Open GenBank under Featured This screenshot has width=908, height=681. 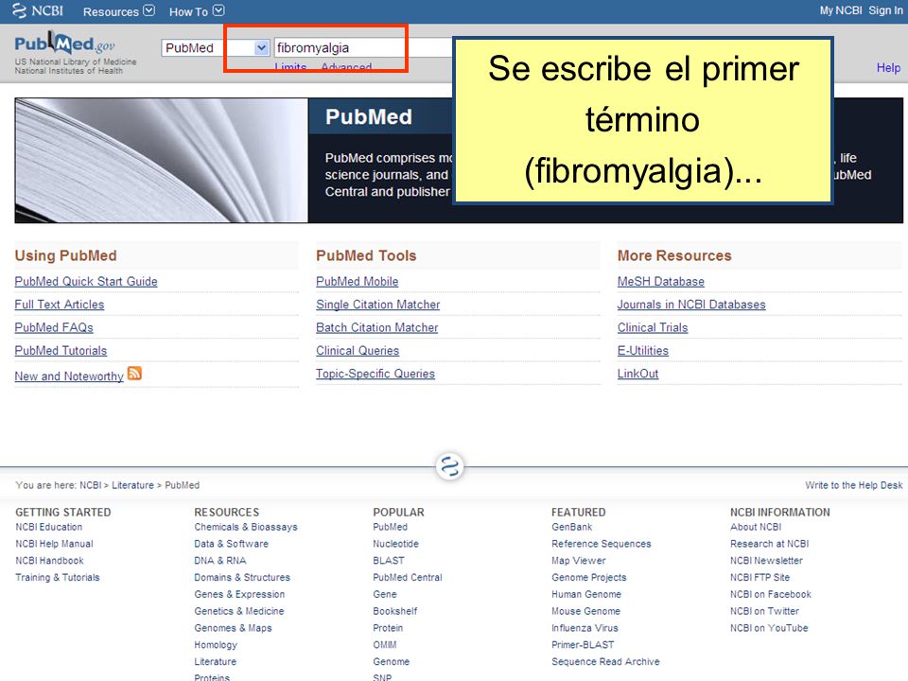[x=571, y=527]
